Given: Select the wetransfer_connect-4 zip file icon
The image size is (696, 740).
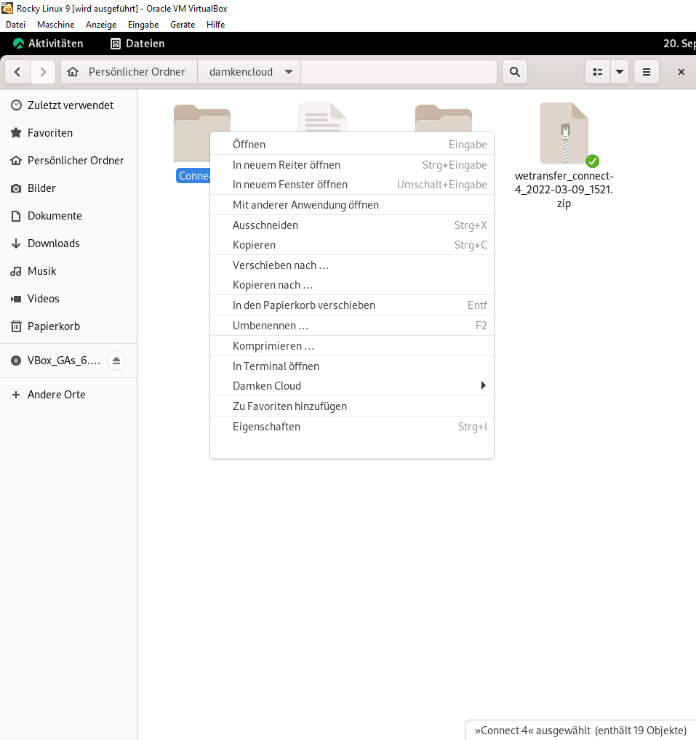Looking at the screenshot, I should coord(564,134).
